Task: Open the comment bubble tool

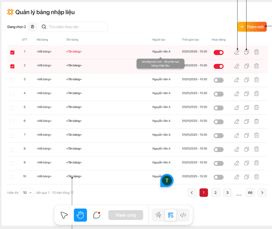Action: pyautogui.click(x=97, y=215)
